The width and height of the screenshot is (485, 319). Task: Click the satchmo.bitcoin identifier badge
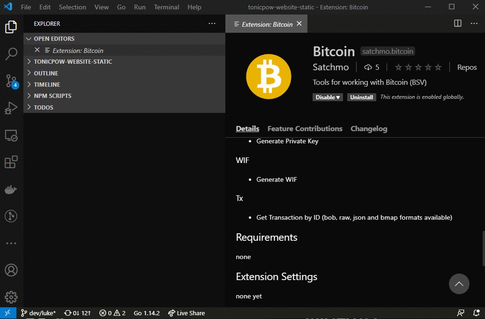[x=388, y=52]
